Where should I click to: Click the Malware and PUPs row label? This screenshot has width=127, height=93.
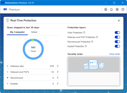click(20, 72)
